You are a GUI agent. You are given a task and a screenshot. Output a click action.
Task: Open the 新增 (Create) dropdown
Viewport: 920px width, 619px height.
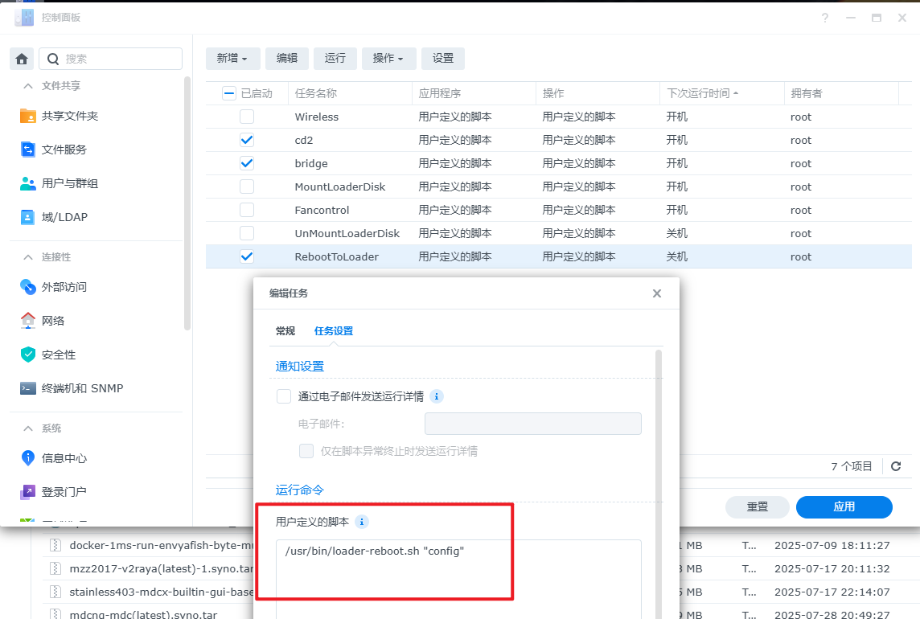232,58
